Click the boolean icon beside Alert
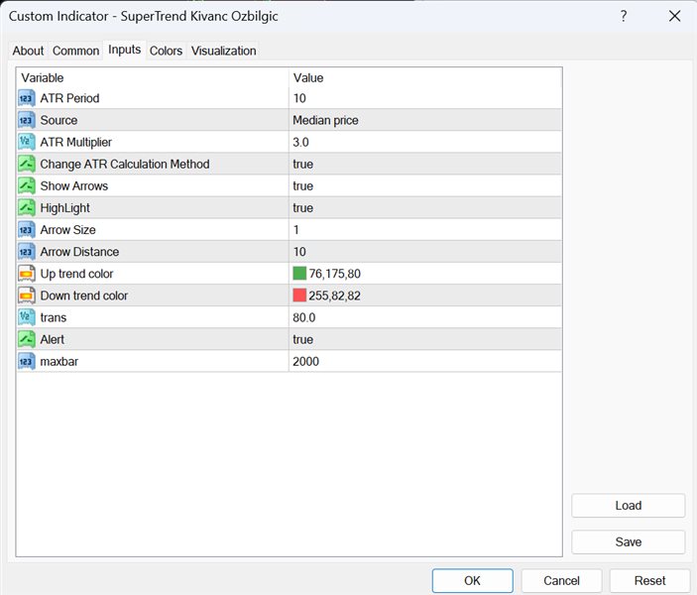 (26, 339)
